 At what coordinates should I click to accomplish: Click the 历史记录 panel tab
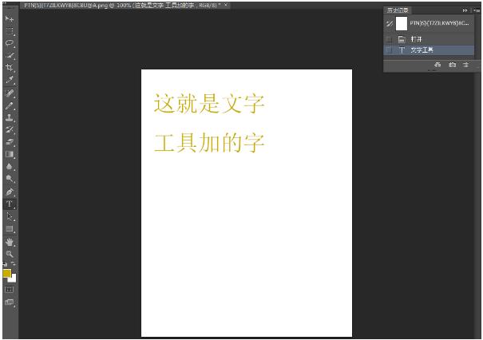coord(398,10)
